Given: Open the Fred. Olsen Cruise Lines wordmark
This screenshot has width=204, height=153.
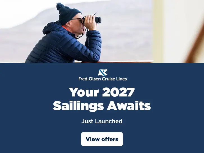Looking at the screenshot, I should (103, 79).
